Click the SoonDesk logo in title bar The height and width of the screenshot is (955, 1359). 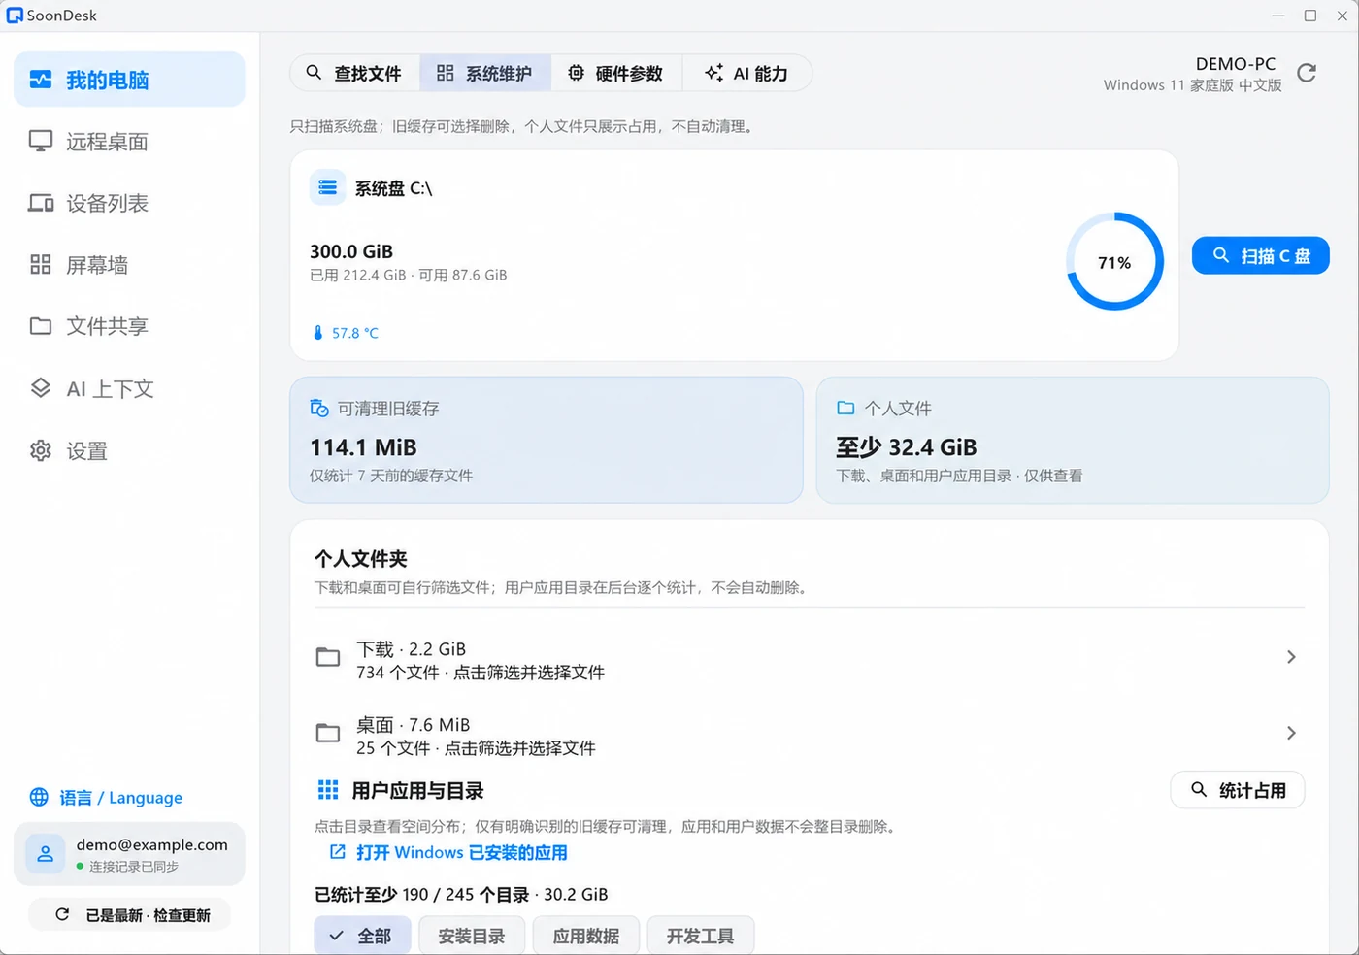(x=15, y=16)
